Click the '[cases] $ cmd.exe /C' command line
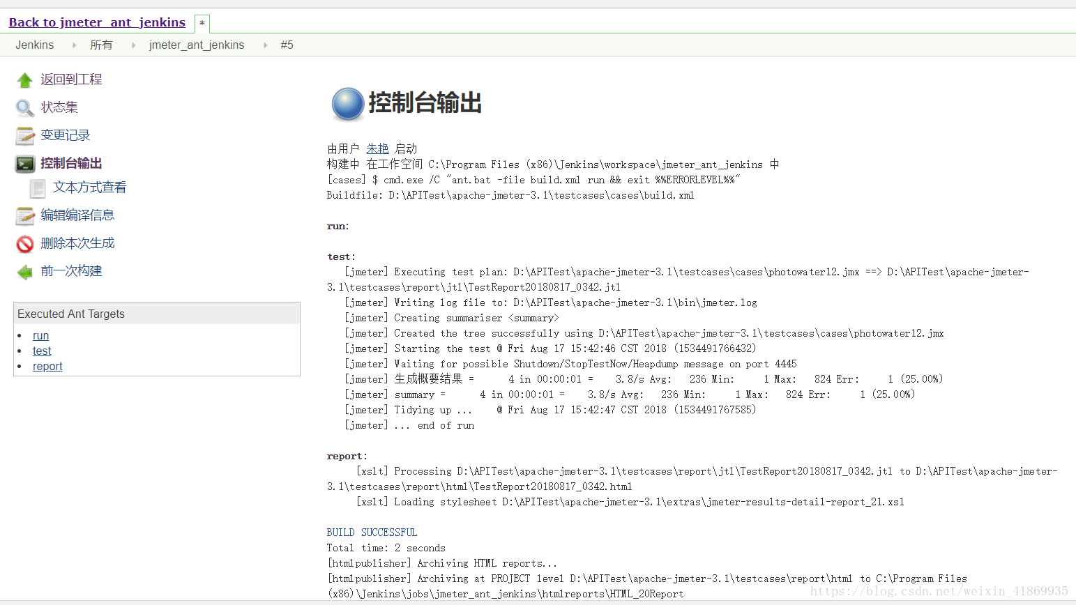The height and width of the screenshot is (605, 1076). (x=533, y=180)
